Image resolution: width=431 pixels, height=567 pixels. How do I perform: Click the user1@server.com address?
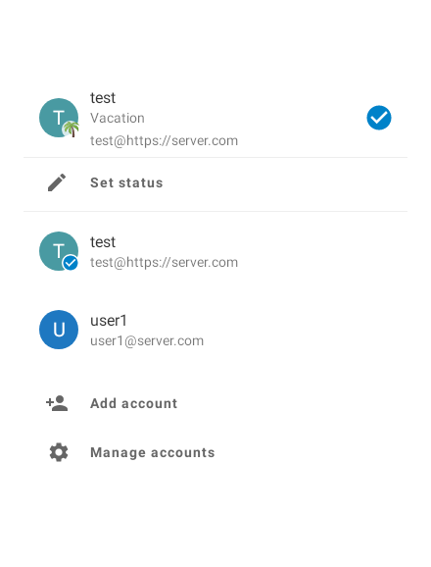tap(147, 340)
